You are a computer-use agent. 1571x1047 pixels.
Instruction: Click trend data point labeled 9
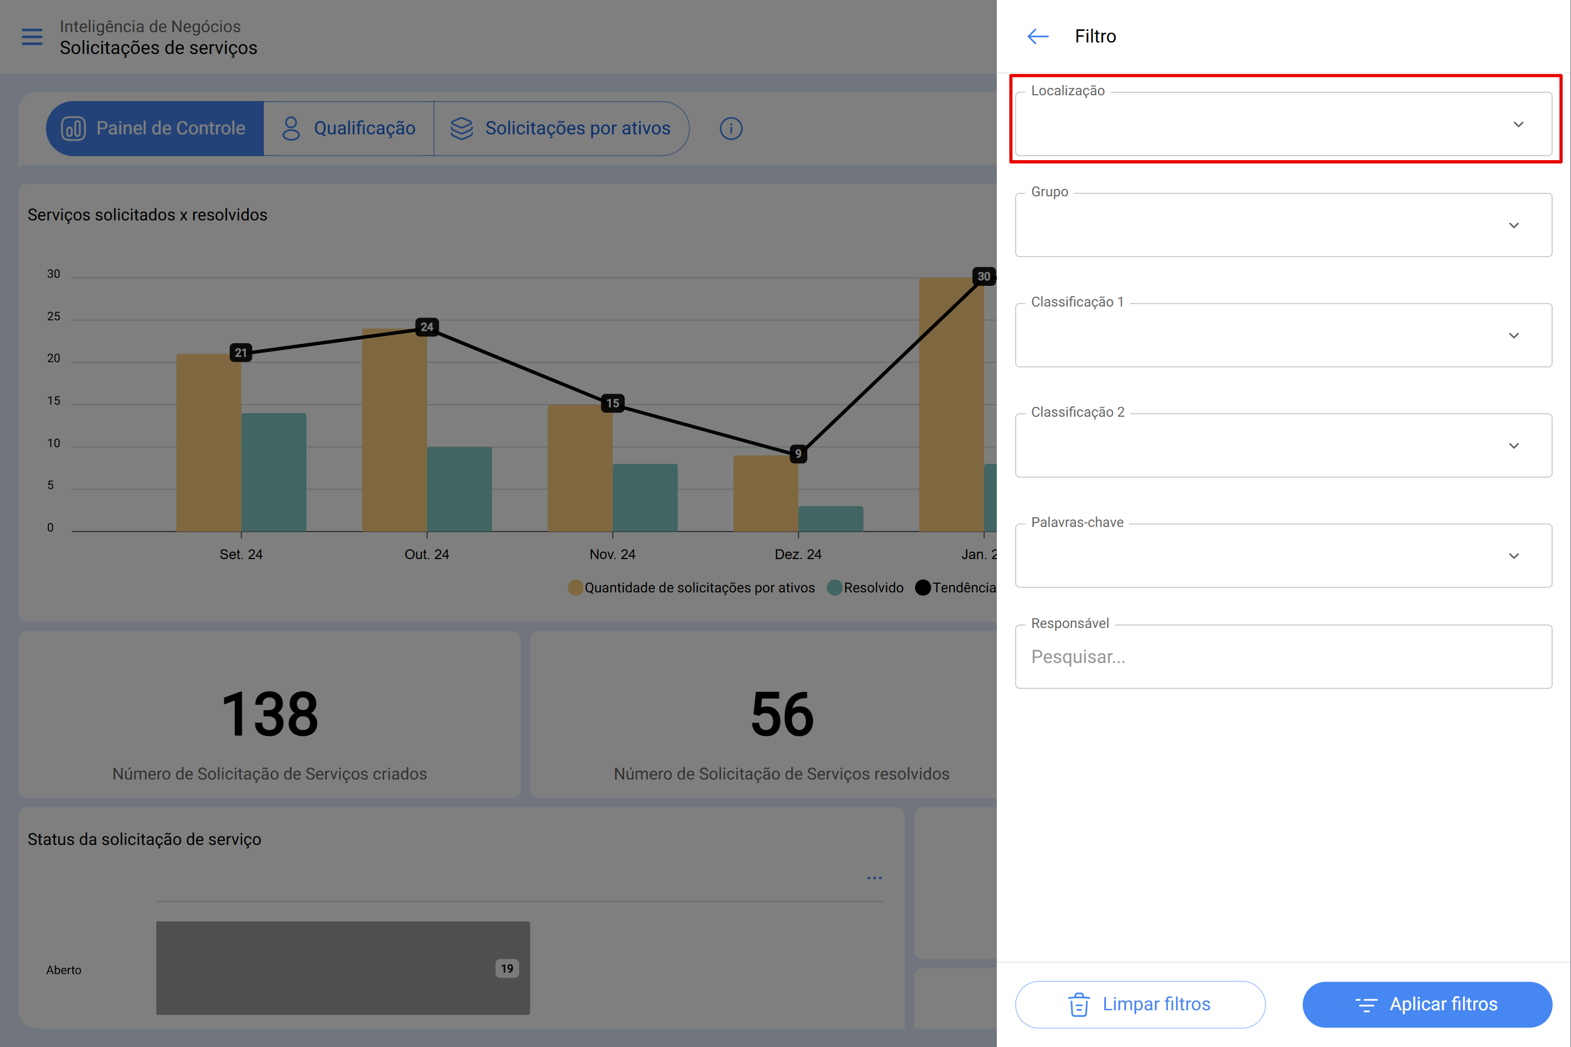[x=798, y=454]
